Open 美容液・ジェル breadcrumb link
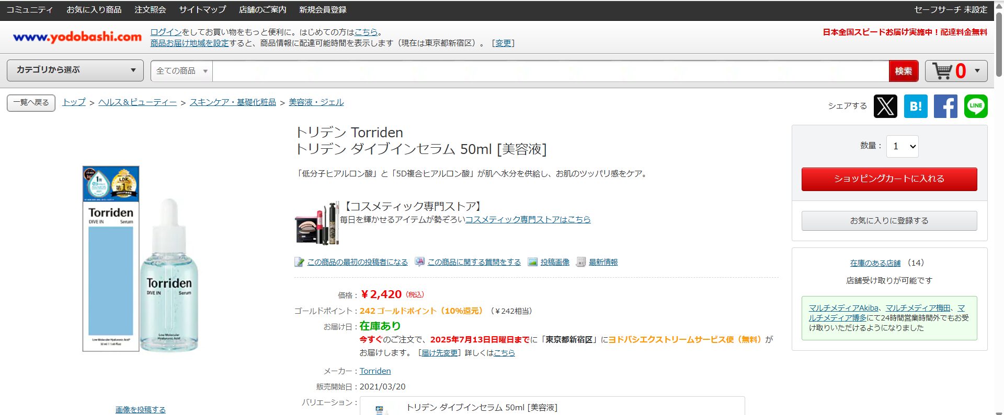 tap(316, 102)
